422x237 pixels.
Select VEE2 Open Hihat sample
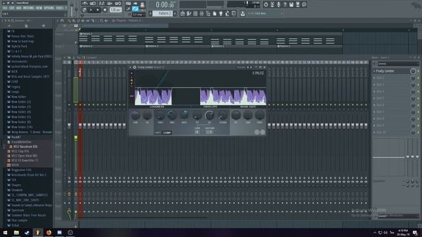[x=24, y=156]
